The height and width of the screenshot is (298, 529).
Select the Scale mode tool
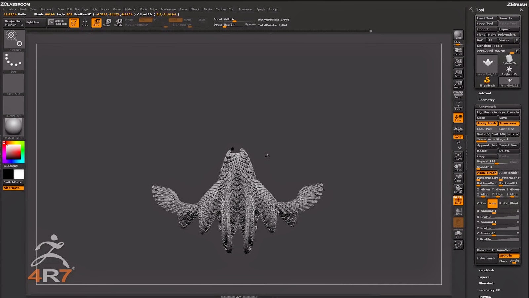click(x=107, y=22)
